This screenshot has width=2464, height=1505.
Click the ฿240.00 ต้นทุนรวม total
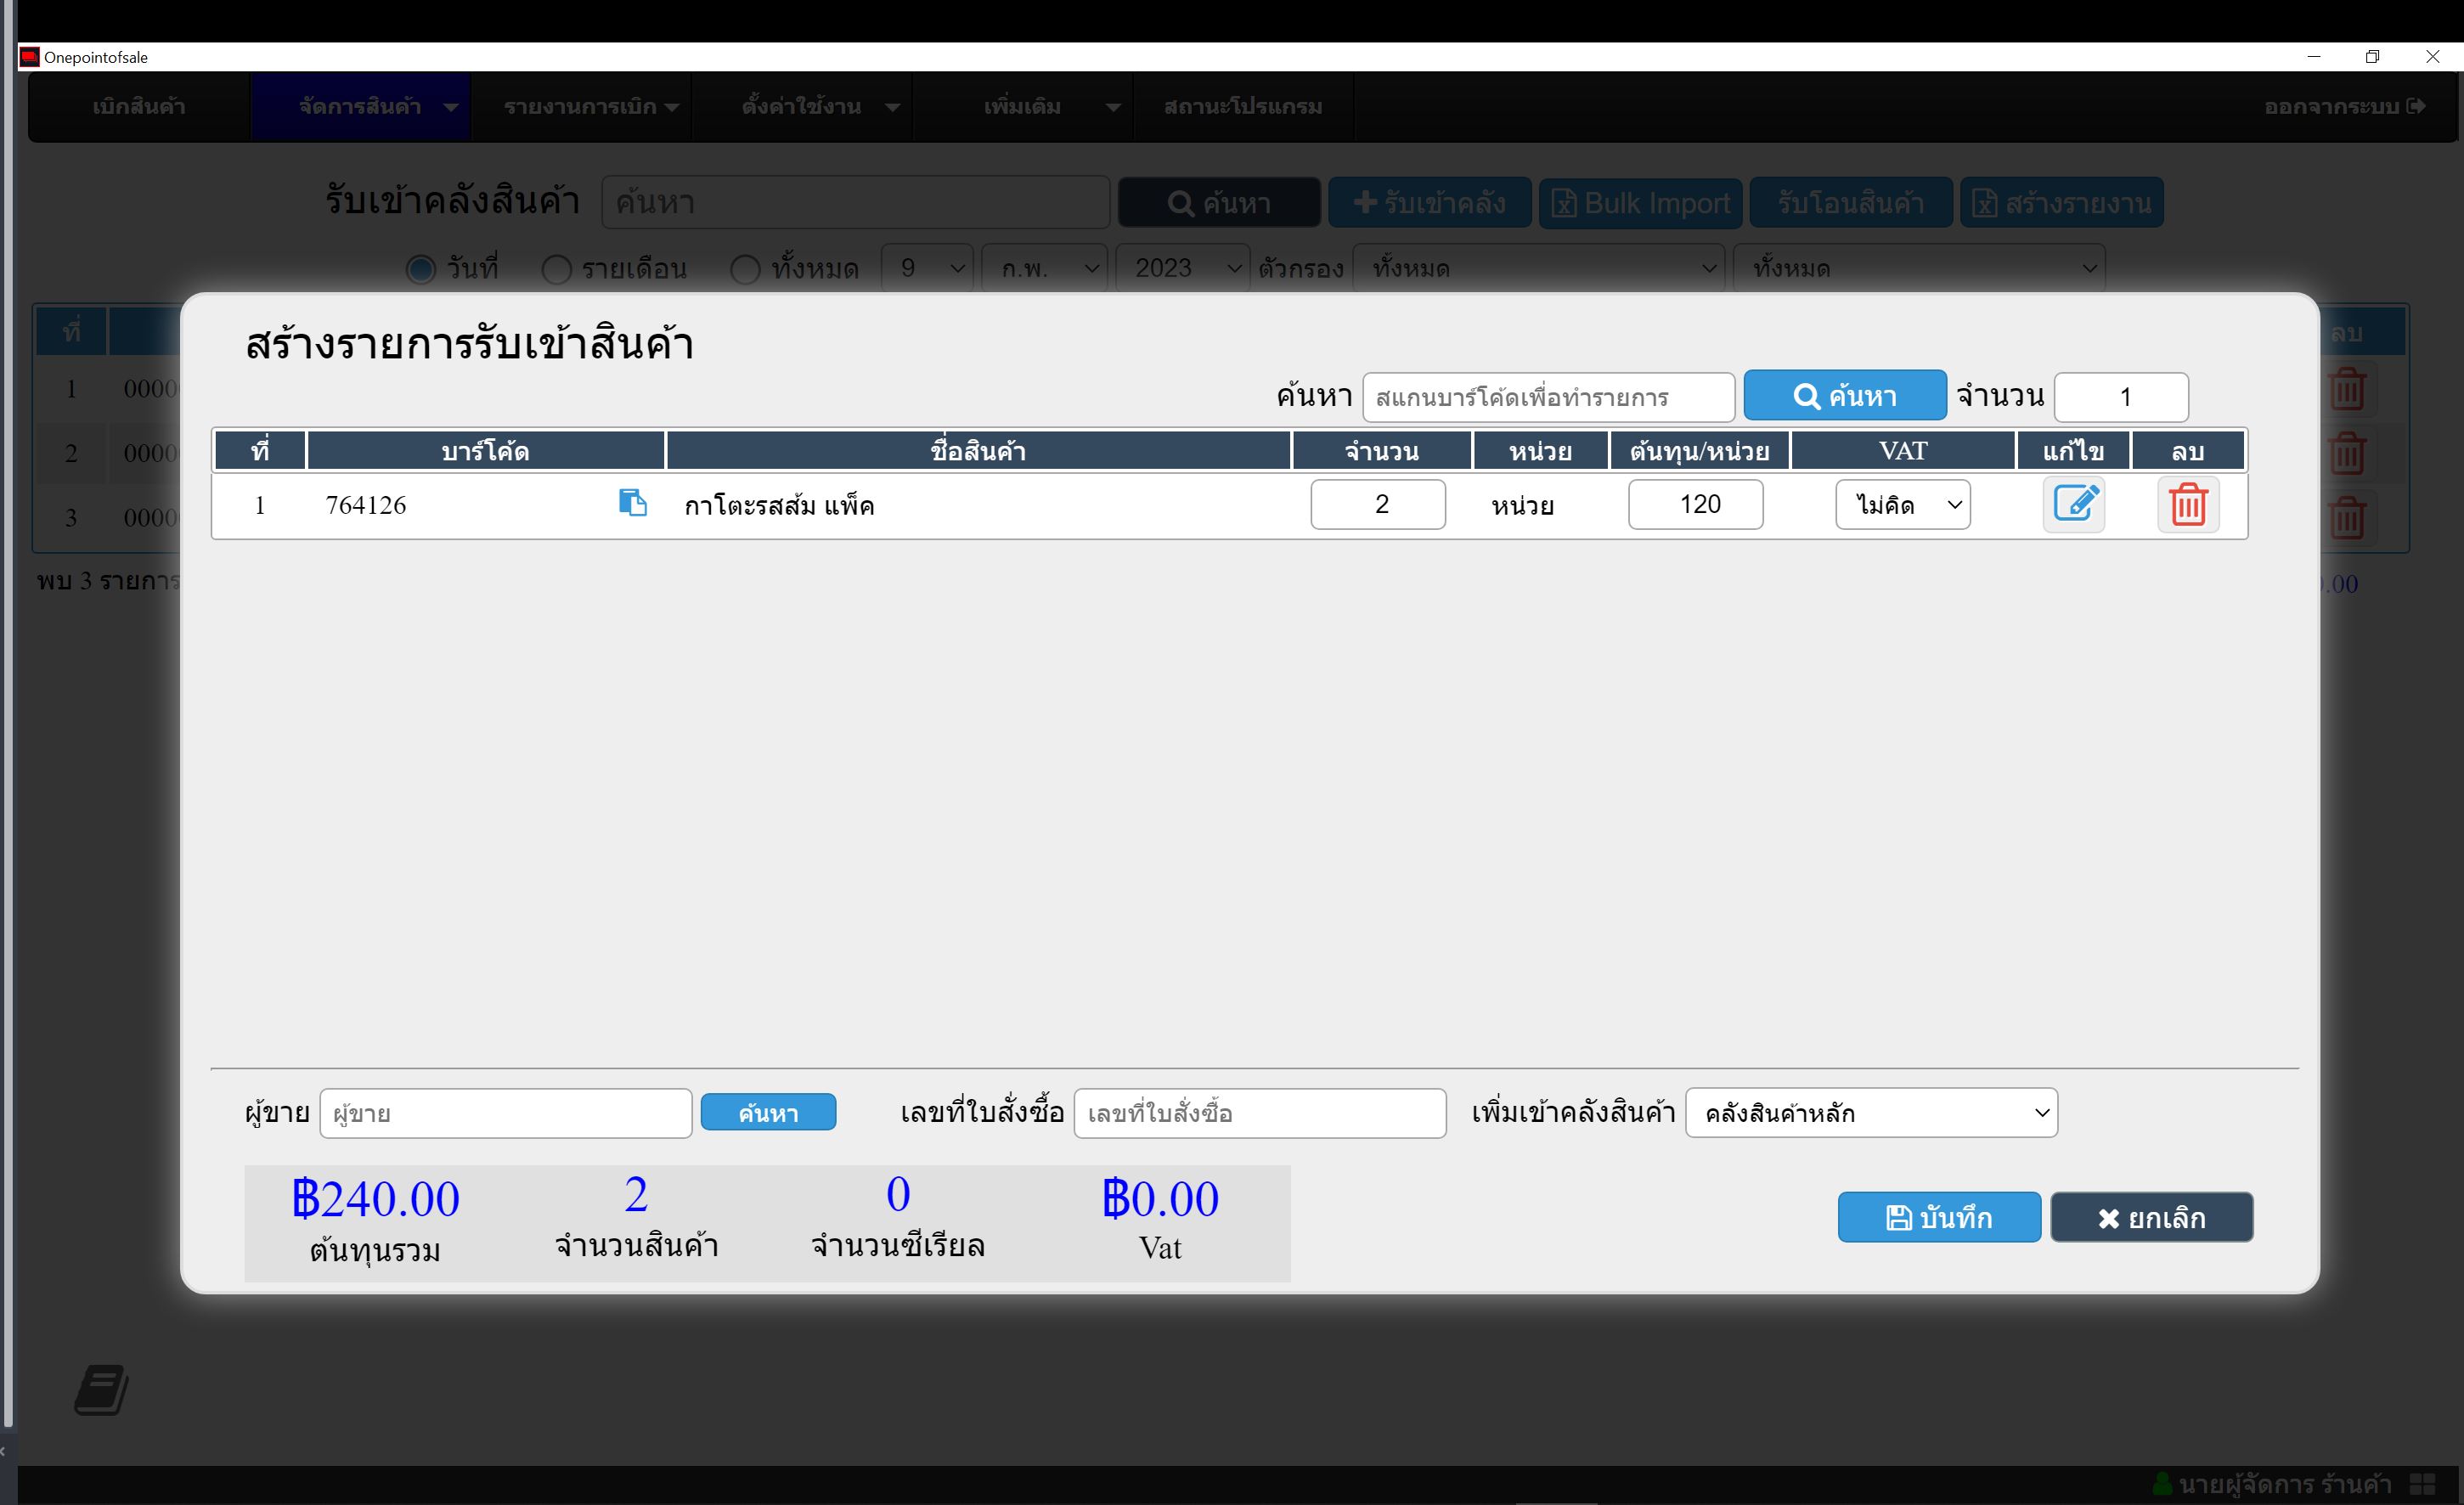point(375,1198)
